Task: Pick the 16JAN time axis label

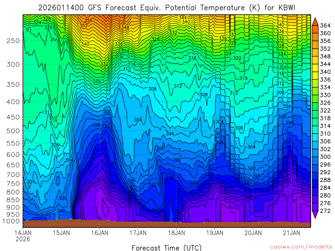Action: [x=99, y=233]
